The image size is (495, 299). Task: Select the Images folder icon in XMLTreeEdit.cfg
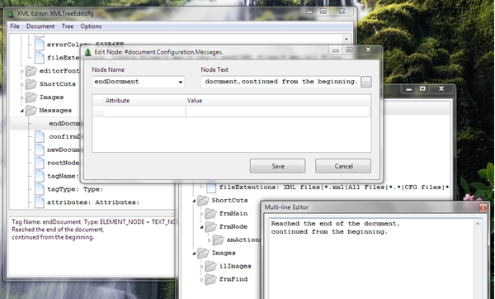pyautogui.click(x=31, y=97)
